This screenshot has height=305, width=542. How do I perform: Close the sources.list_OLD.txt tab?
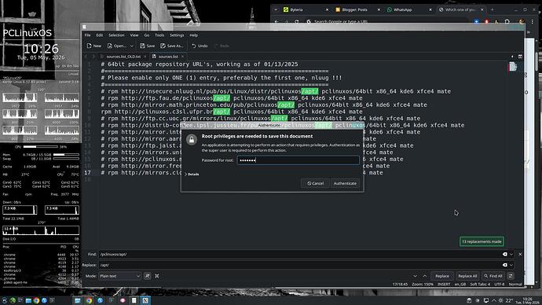coord(145,57)
